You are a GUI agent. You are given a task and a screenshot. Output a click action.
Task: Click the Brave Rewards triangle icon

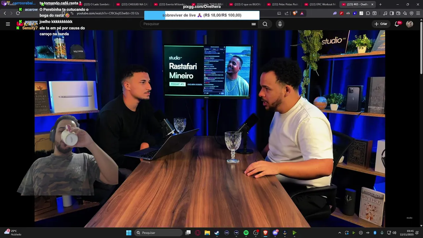tap(302, 13)
